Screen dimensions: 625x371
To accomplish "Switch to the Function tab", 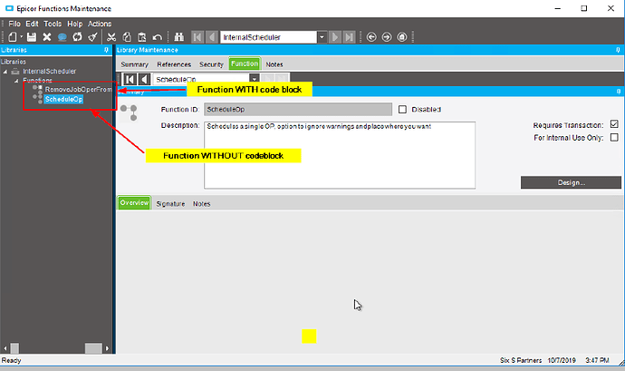I will tap(245, 63).
